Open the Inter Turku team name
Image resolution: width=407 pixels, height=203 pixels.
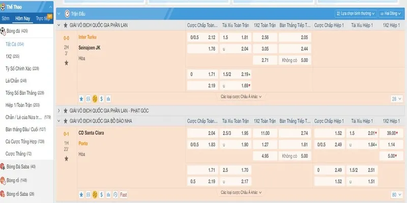88,37
